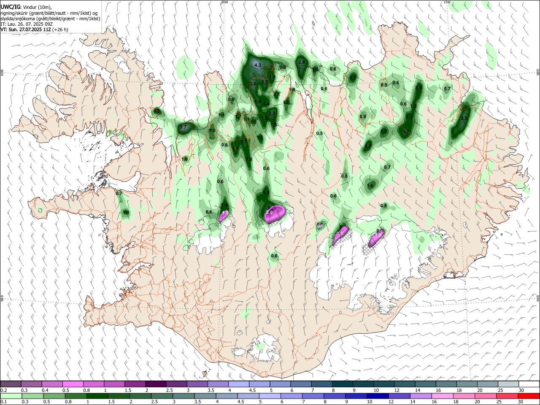Click the 'slydda/snjókoma (grátt/bleikt/grænt - mm/1klst)' line
The height and width of the screenshot is (405, 540).
[50, 19]
